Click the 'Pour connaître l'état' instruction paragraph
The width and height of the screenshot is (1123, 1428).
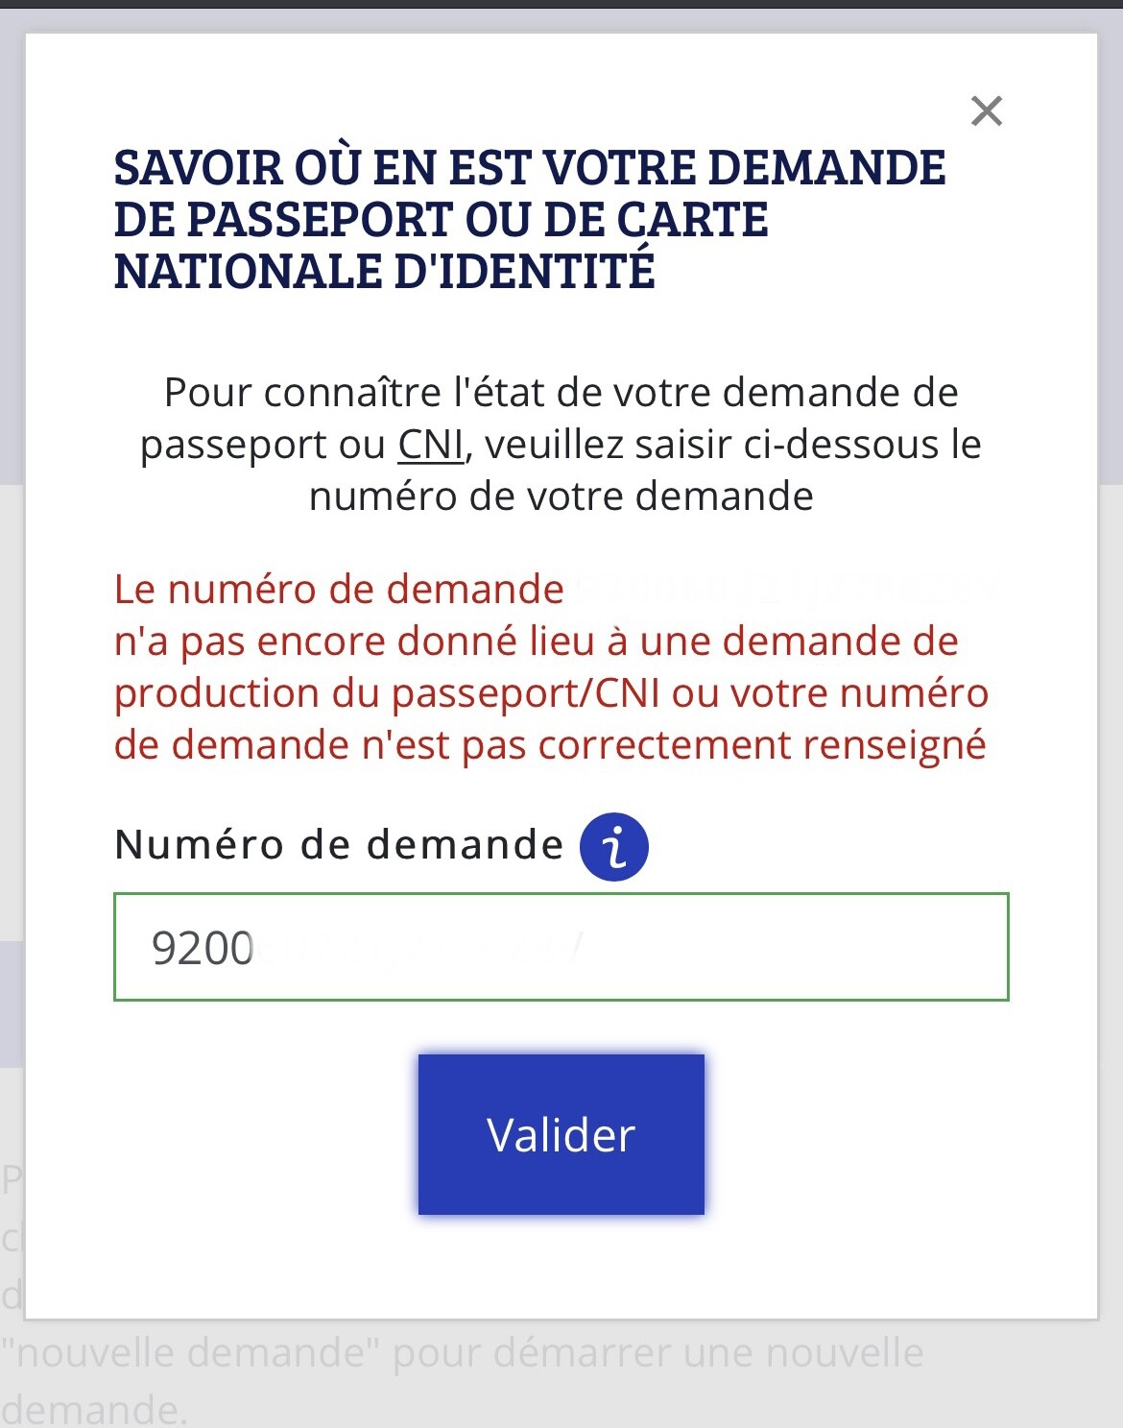pos(561,444)
